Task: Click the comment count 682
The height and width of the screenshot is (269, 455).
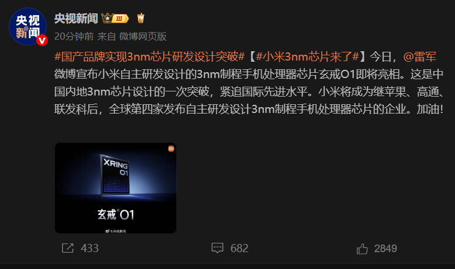Action: point(239,249)
